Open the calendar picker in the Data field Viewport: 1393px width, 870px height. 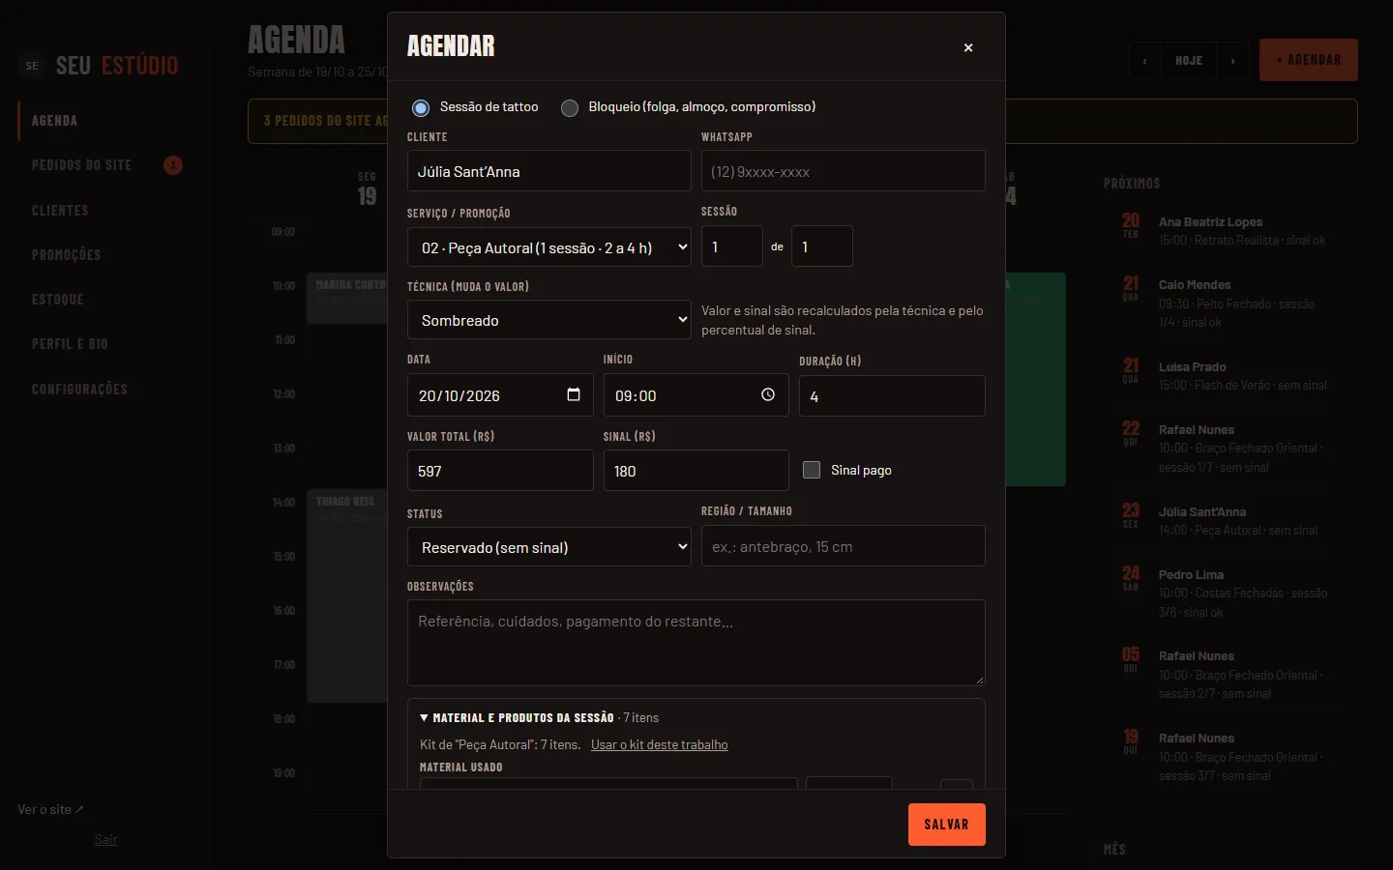click(x=574, y=394)
